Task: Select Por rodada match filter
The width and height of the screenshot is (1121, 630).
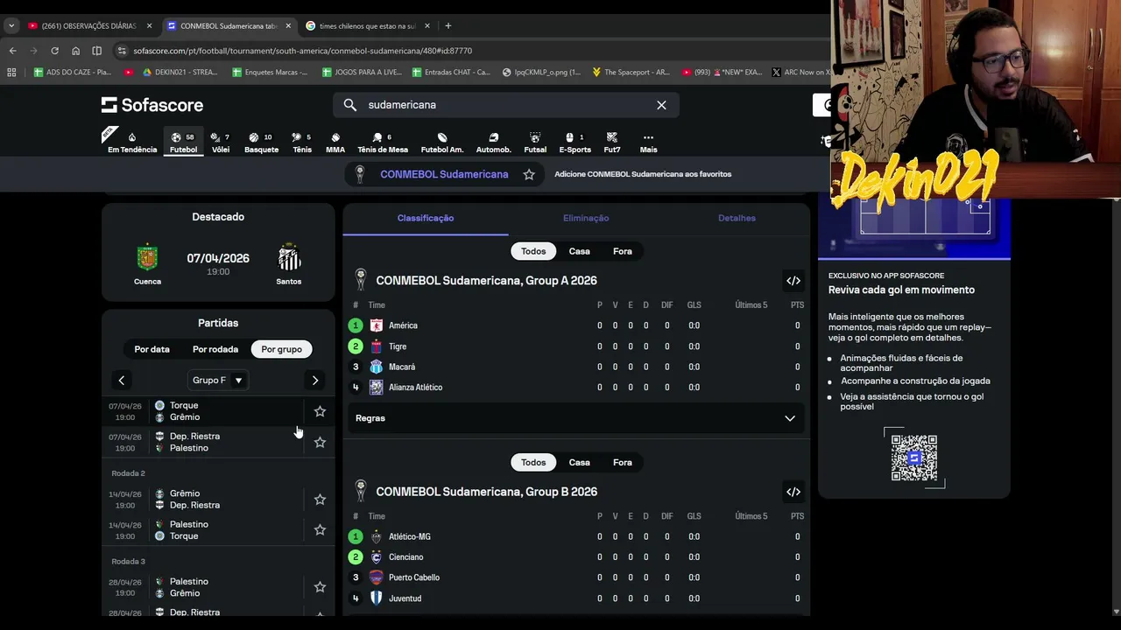Action: coord(215,349)
